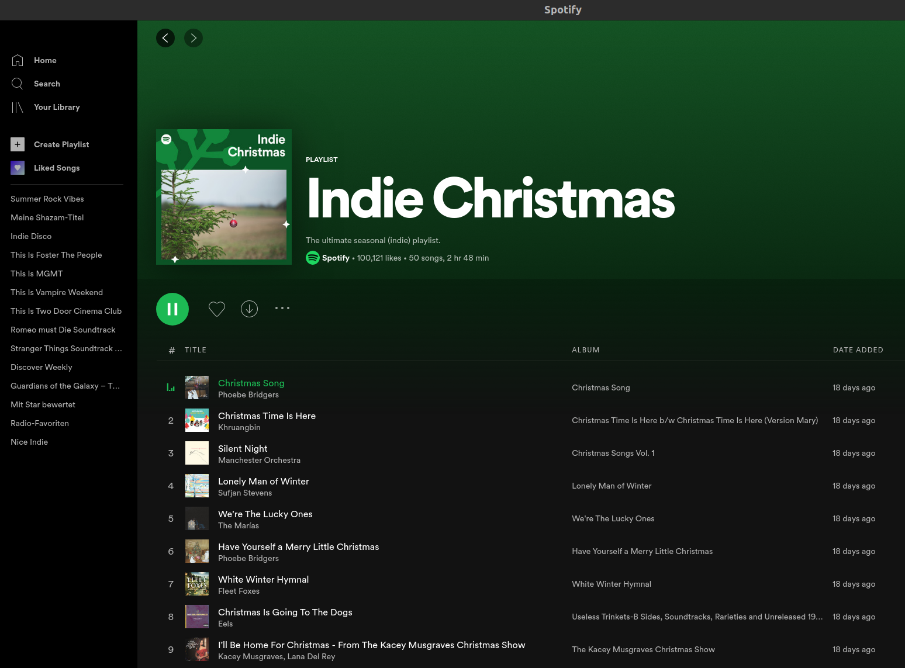Click the Your Library shelf icon
Viewport: 905px width, 668px height.
point(18,107)
